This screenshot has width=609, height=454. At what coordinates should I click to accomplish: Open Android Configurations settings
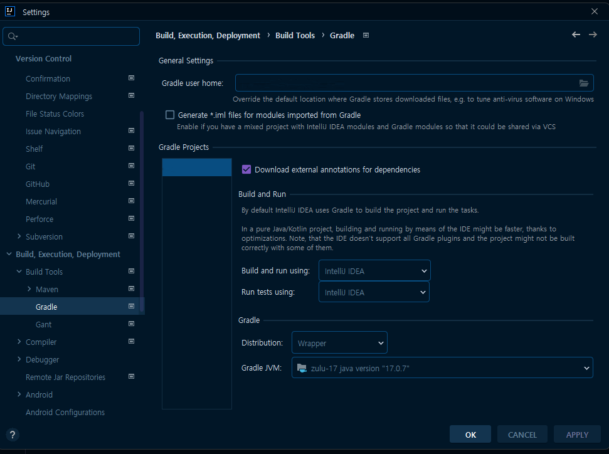tap(65, 413)
